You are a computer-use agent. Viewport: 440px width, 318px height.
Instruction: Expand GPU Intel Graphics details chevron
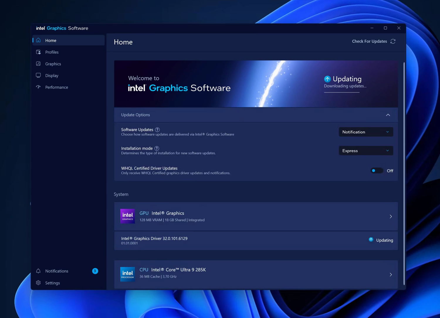[x=391, y=216]
